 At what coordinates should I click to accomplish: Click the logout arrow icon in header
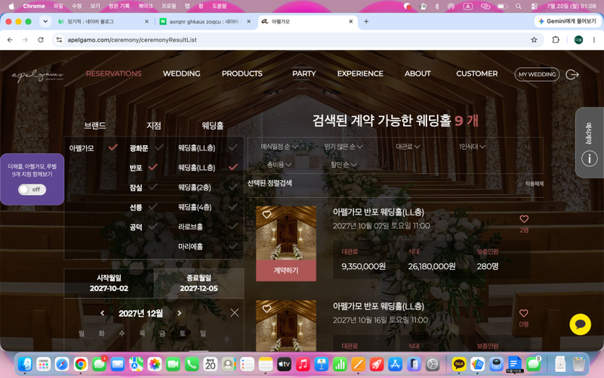[572, 74]
